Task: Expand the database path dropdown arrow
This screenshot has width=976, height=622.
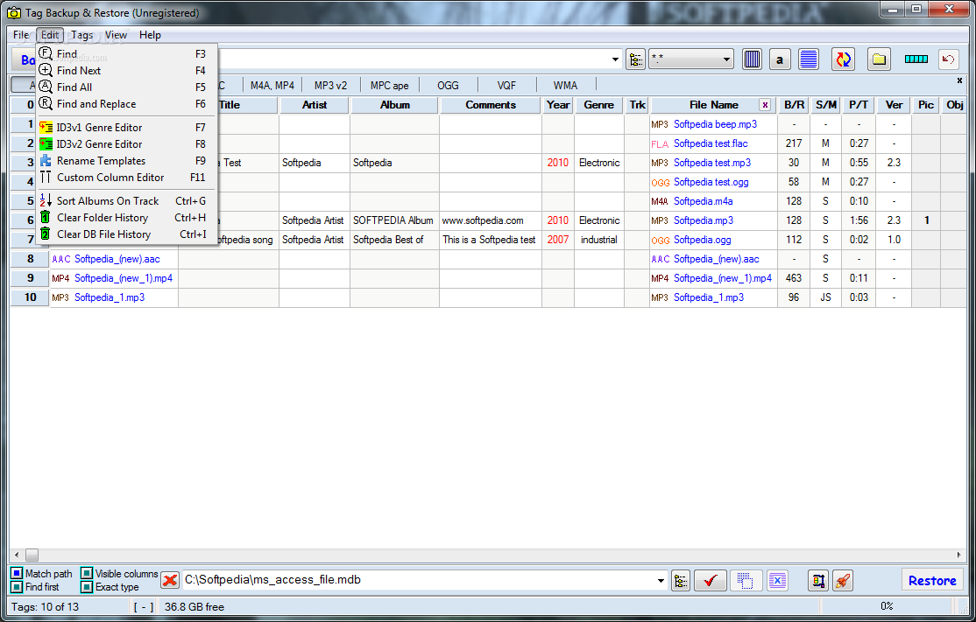Action: click(661, 581)
